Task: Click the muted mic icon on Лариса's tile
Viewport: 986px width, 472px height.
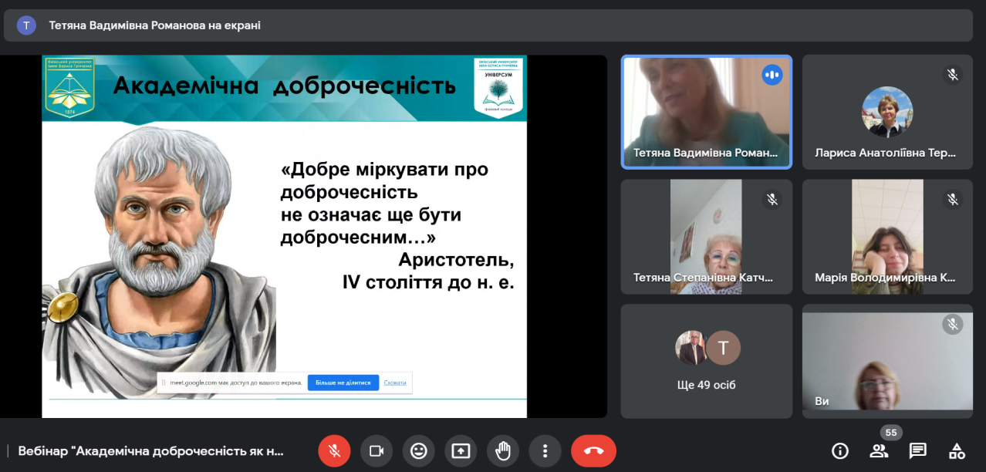Action: [x=953, y=75]
